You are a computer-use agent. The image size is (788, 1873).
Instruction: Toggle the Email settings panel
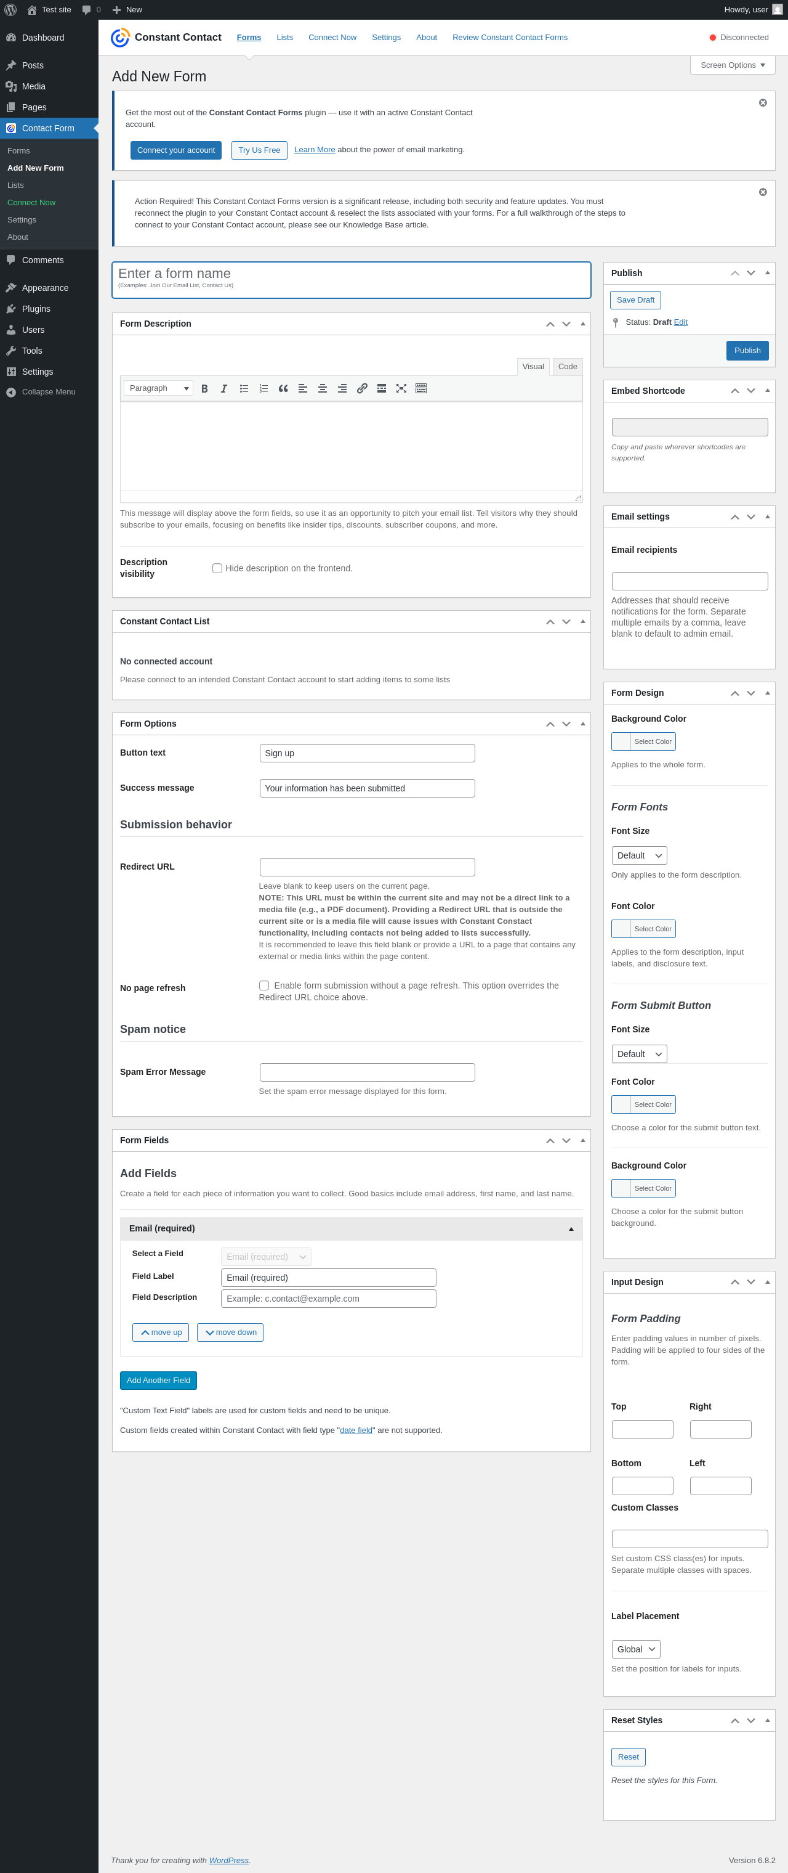click(767, 517)
